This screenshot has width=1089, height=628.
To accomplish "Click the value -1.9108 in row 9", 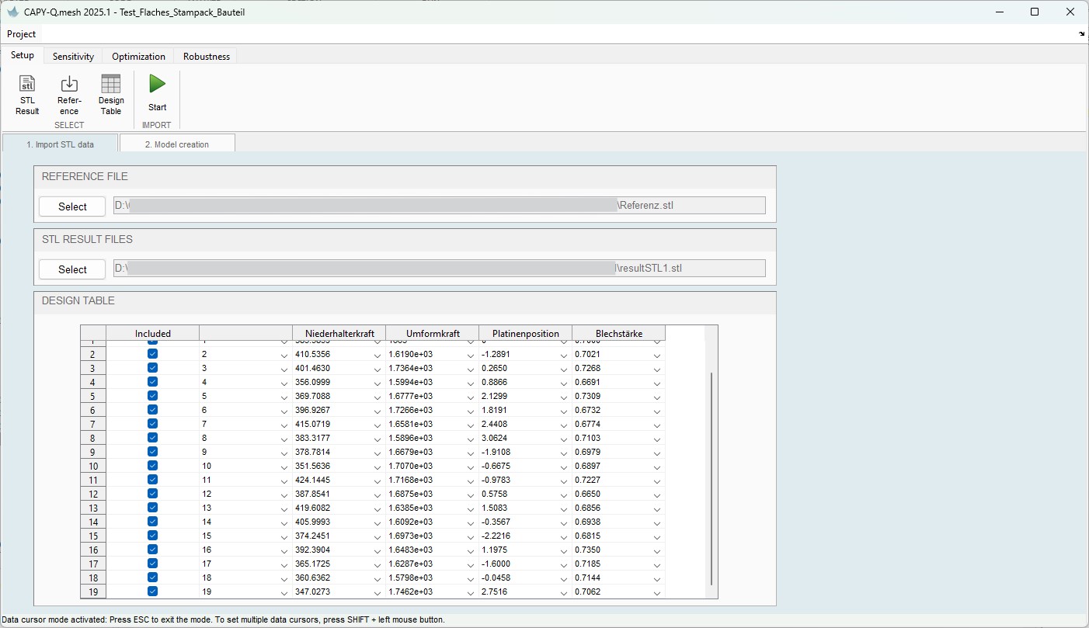I will tap(496, 452).
